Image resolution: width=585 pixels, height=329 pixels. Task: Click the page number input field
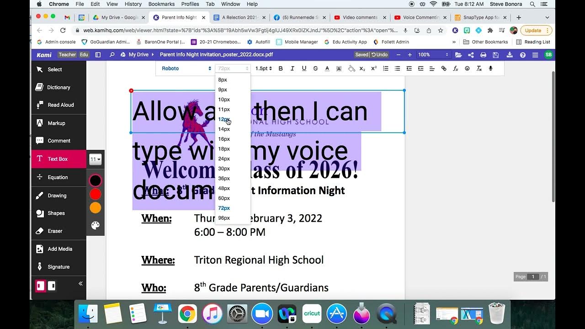coord(533,277)
